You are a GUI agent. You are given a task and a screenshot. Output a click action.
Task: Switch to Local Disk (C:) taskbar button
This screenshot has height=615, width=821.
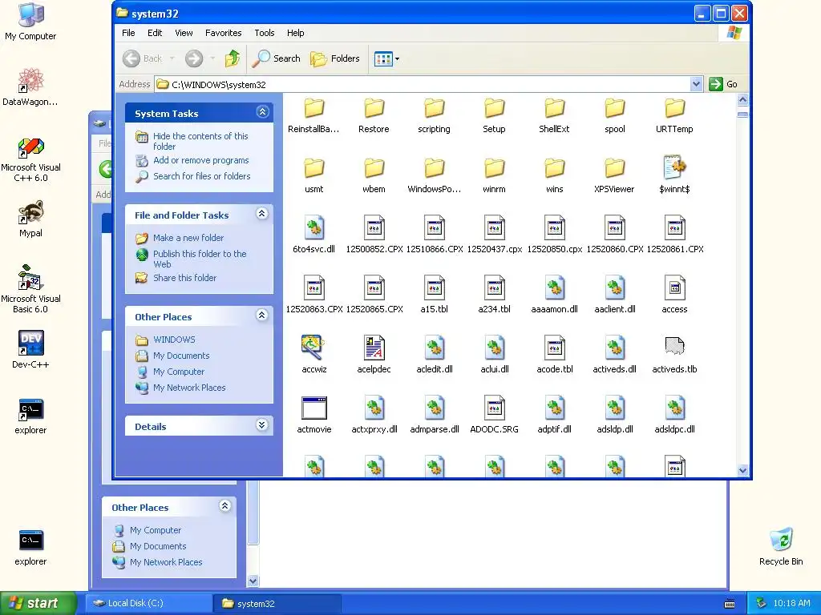(x=148, y=604)
